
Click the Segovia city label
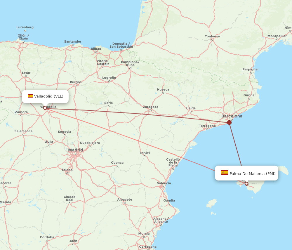pyautogui.click(x=65, y=132)
